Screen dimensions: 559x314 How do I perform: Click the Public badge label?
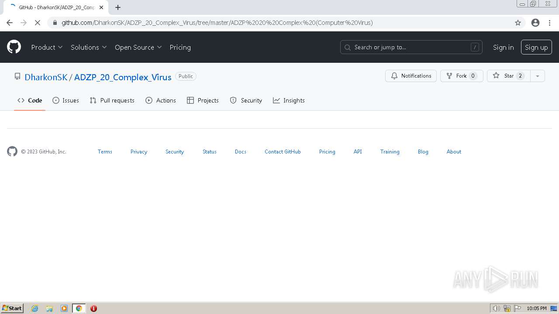[x=186, y=76]
